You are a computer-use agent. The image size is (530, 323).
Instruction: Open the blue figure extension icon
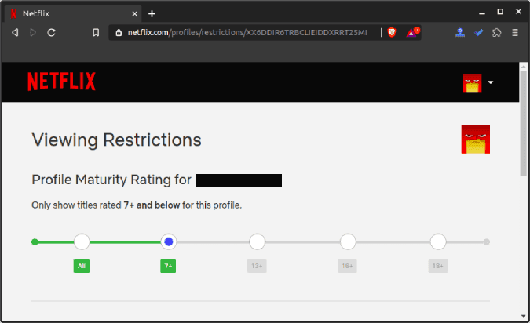point(460,32)
